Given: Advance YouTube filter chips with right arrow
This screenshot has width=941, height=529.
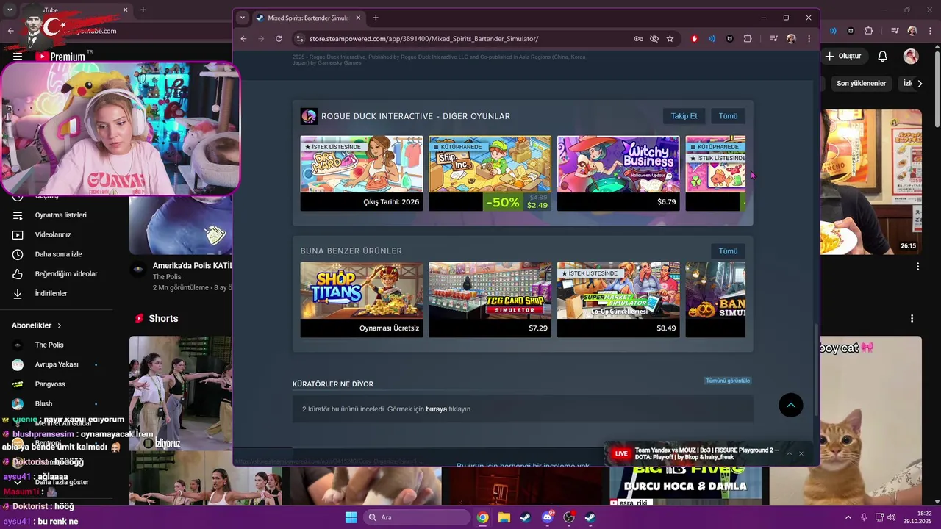Looking at the screenshot, I should [920, 84].
